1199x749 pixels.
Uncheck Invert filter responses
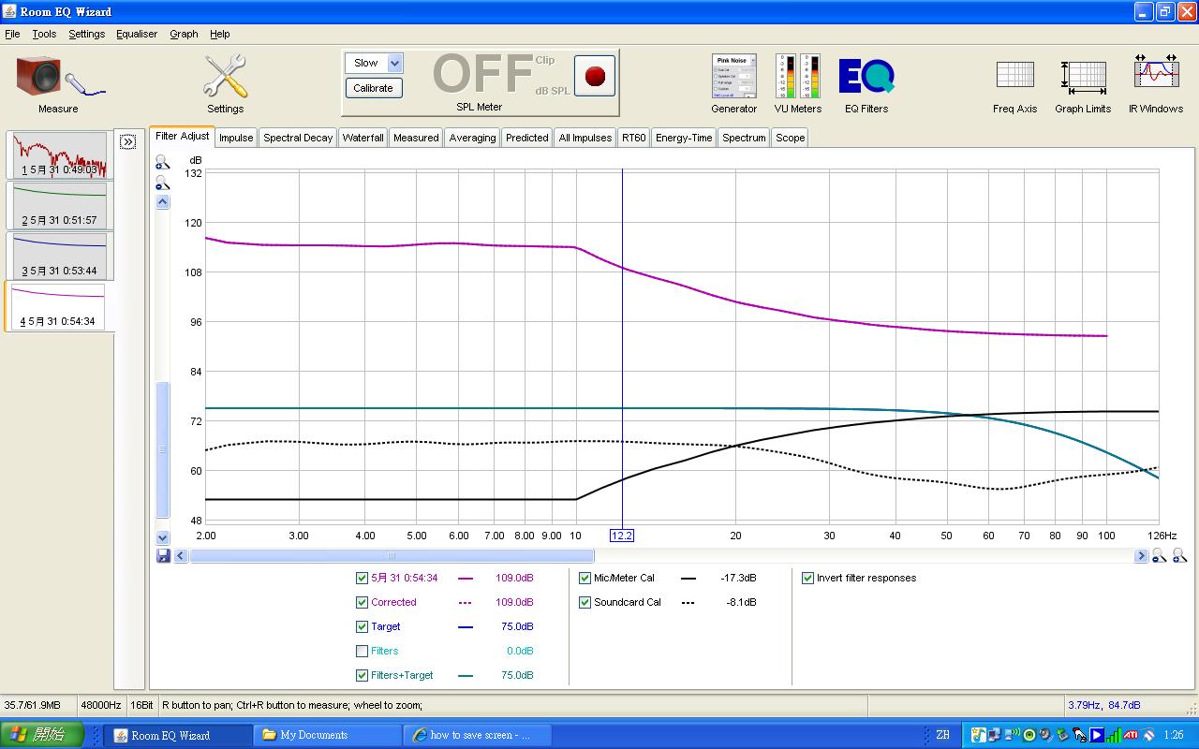[807, 578]
